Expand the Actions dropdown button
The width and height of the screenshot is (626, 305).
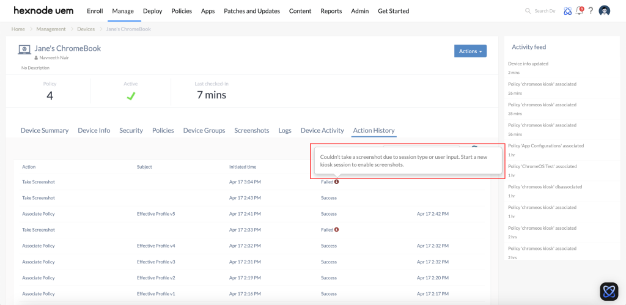(x=470, y=51)
